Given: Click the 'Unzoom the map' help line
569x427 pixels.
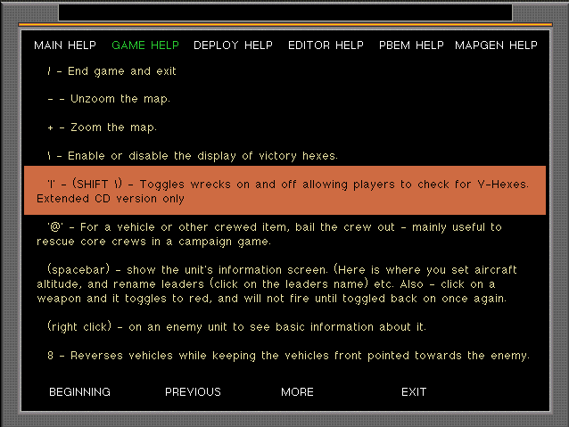Looking at the screenshot, I should [x=108, y=99].
